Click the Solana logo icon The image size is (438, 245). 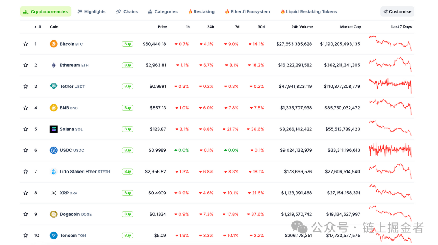[x=54, y=129]
